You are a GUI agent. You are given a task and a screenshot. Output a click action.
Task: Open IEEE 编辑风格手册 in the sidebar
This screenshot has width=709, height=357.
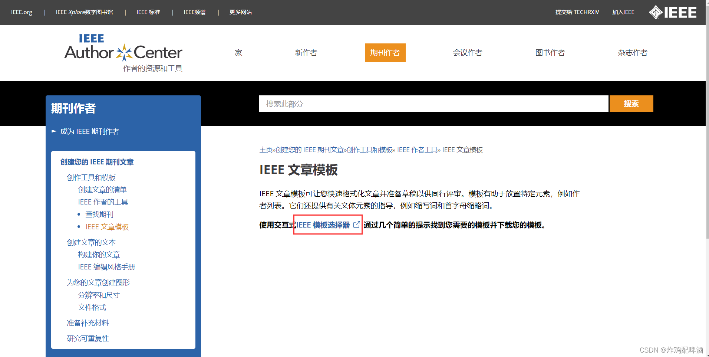(x=106, y=266)
